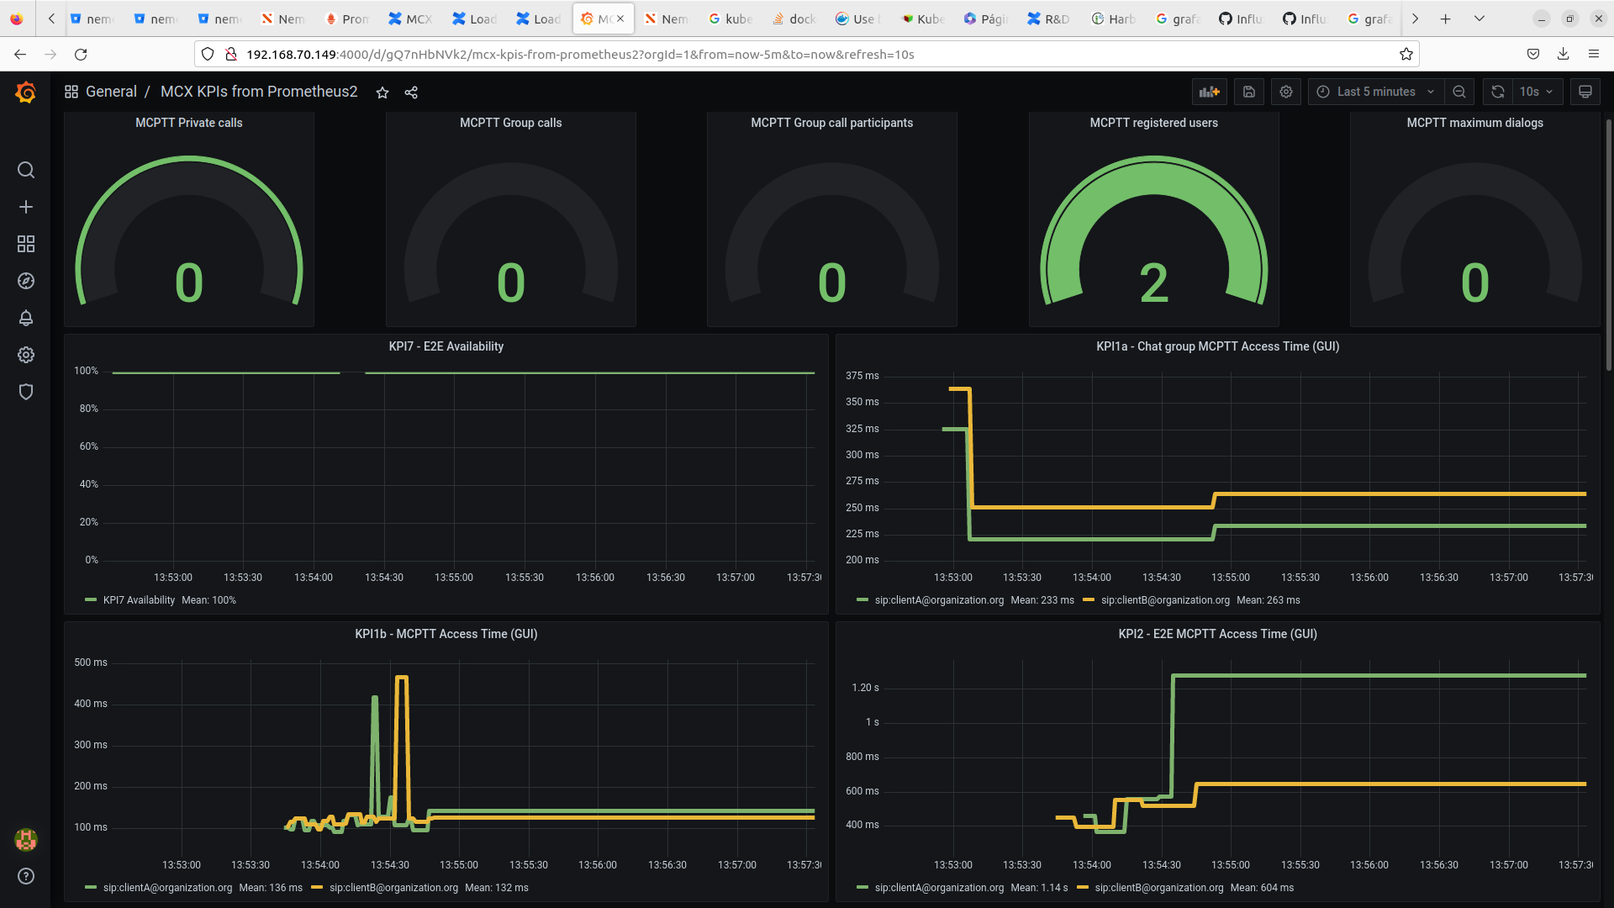Click the Create plus icon in sidebar
1614x908 pixels.
click(x=26, y=207)
